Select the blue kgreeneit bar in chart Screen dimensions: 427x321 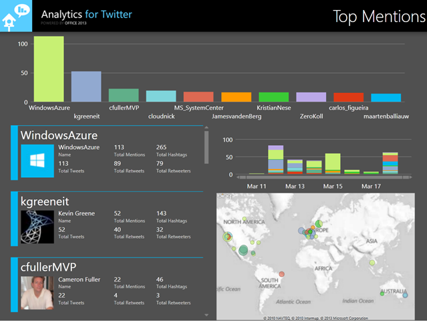point(86,86)
